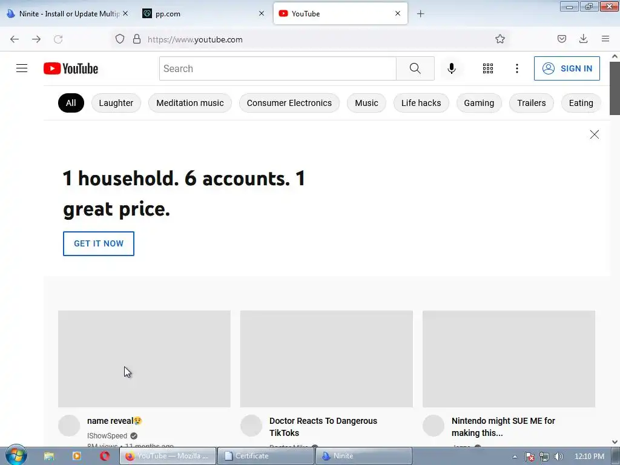
Task: Click the YouTube logo
Action: pyautogui.click(x=71, y=68)
